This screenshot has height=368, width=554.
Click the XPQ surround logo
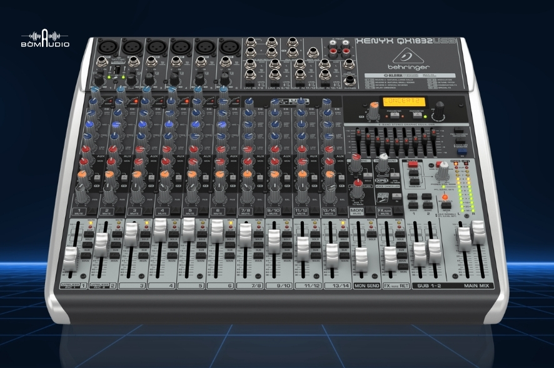pyautogui.click(x=381, y=181)
